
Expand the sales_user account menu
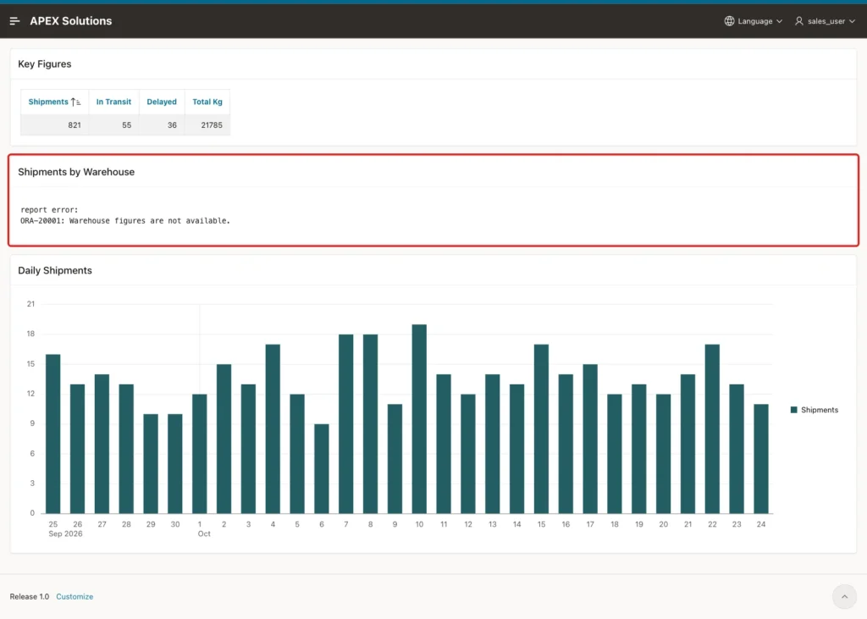[825, 21]
